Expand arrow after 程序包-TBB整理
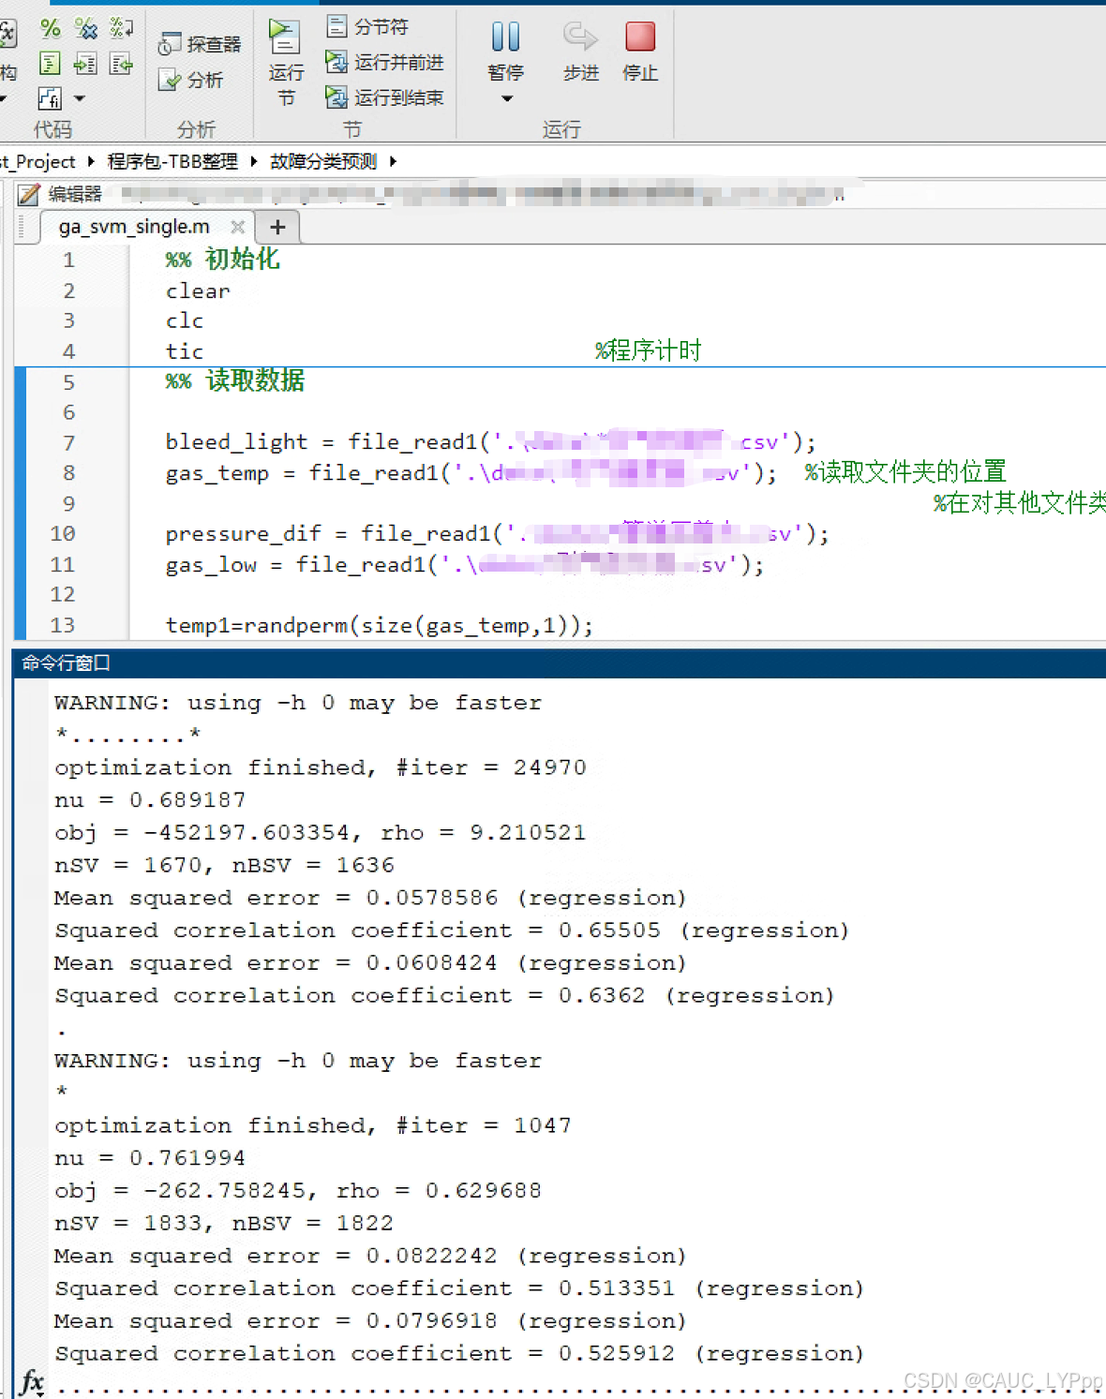 [x=253, y=161]
